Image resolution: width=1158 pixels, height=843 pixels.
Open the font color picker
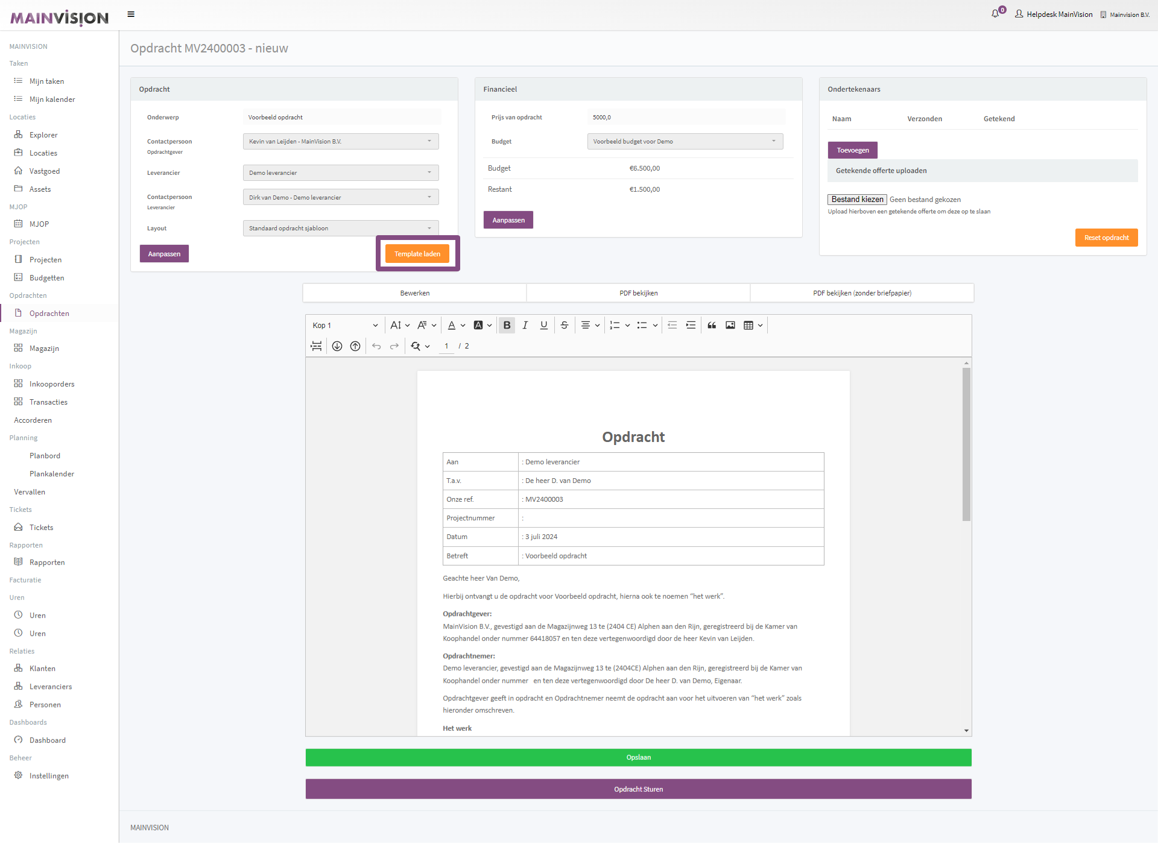(452, 326)
